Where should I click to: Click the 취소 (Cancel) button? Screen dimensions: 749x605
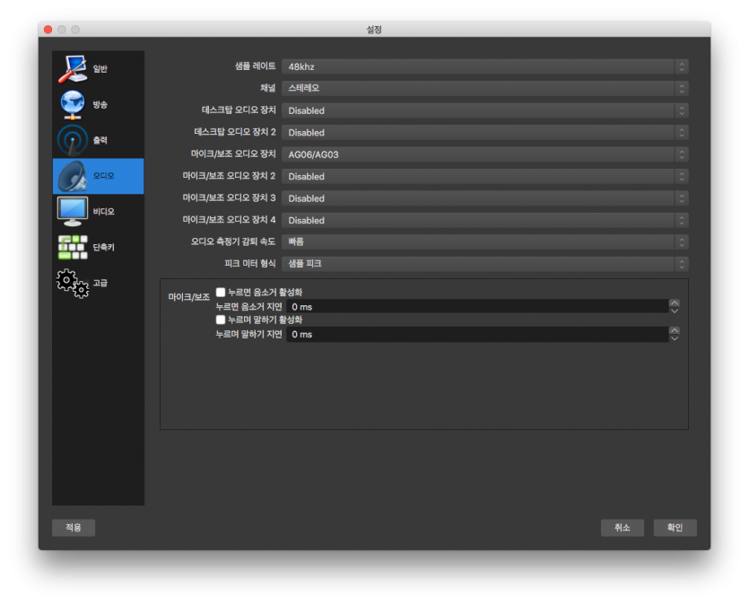(622, 528)
